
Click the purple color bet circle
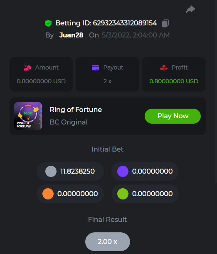pos(123,172)
